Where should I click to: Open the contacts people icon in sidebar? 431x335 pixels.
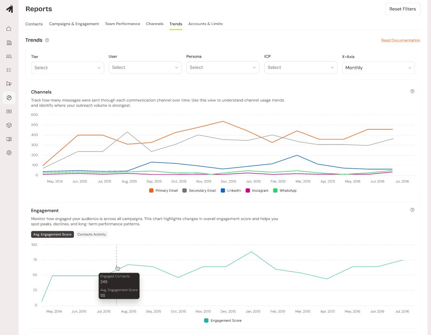coord(9,57)
